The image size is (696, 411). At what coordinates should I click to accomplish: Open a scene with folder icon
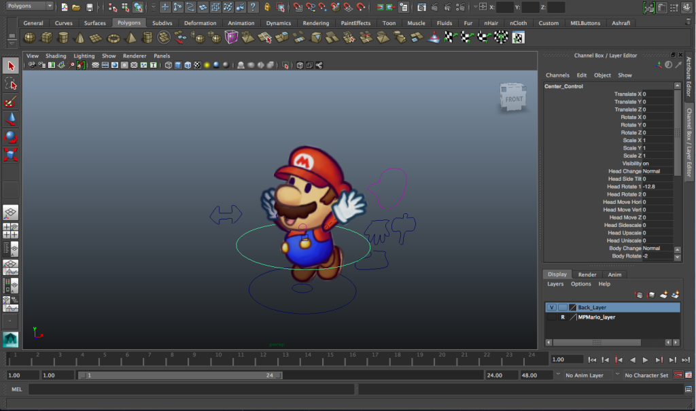tap(76, 7)
